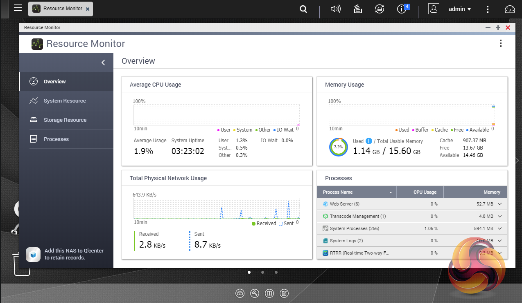Screen dimensions: 522x304
Task: Open the main hamburger menu
Action: point(18,8)
